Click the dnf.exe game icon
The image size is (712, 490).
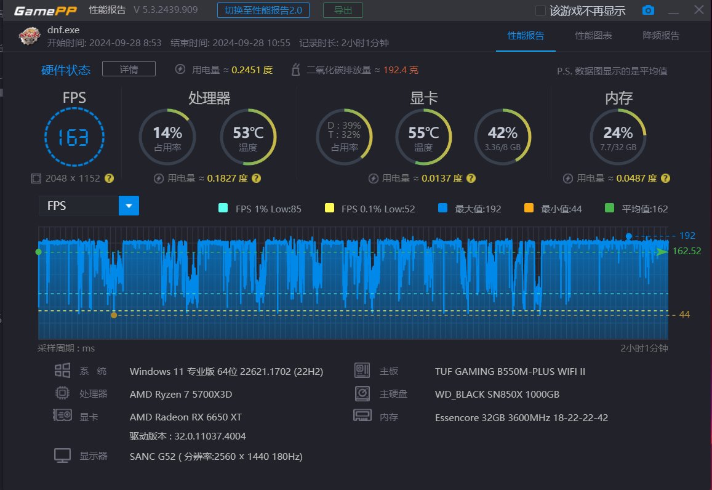[x=30, y=36]
